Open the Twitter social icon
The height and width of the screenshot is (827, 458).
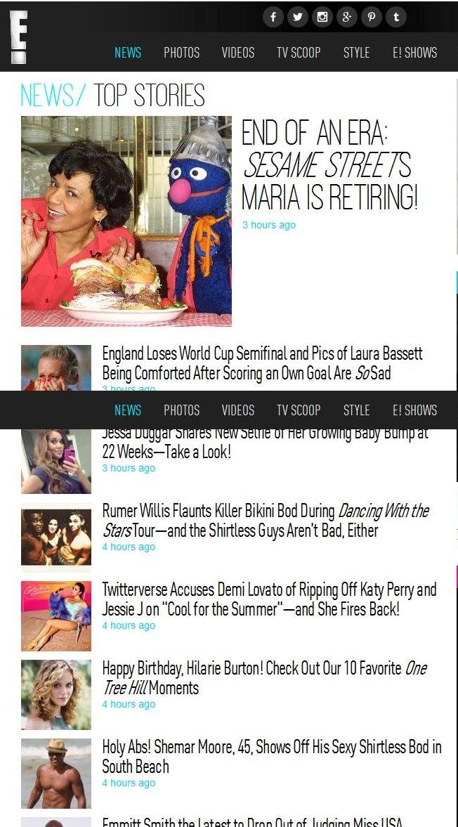point(298,18)
